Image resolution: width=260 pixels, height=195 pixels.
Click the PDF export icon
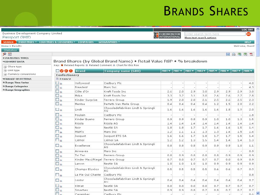[251, 54]
